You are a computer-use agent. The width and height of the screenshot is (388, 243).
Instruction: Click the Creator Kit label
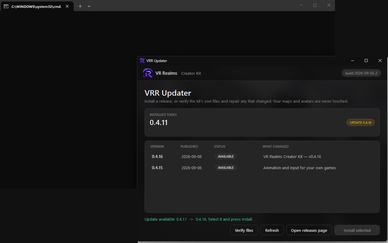(191, 73)
